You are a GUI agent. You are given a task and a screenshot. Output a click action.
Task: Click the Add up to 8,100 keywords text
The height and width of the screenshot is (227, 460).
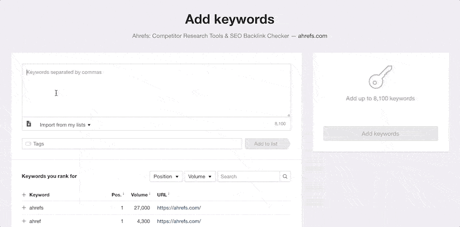[380, 98]
